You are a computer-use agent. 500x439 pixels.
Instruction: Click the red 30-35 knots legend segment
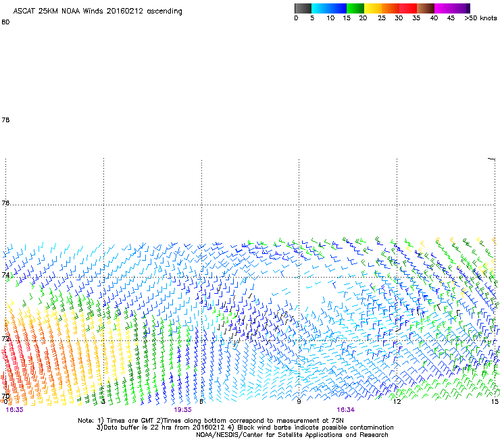[408, 8]
